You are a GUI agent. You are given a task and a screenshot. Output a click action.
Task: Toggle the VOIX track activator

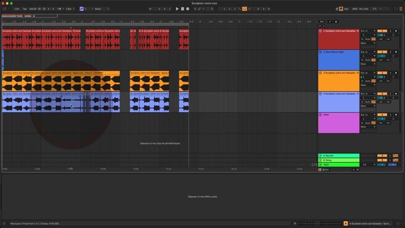coord(382,115)
